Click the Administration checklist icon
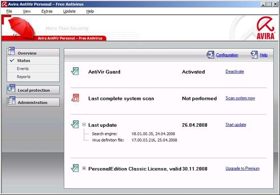The height and width of the screenshot is (195, 280). [11, 101]
